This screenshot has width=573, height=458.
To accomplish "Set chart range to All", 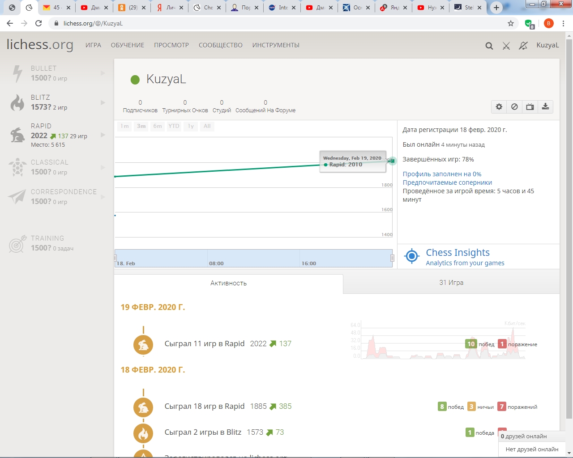I will tap(207, 126).
